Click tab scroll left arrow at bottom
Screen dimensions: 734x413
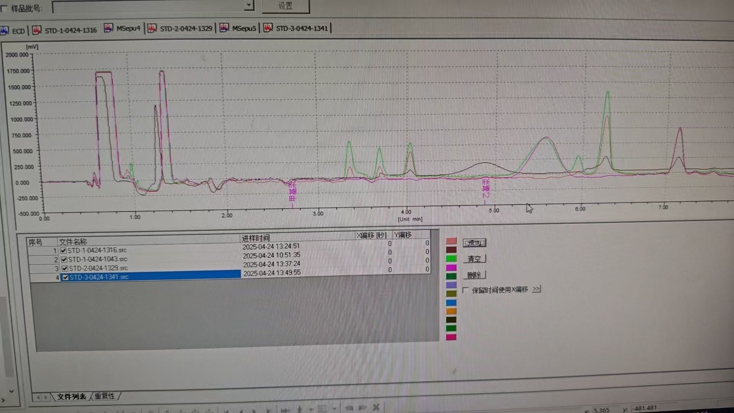pos(38,397)
